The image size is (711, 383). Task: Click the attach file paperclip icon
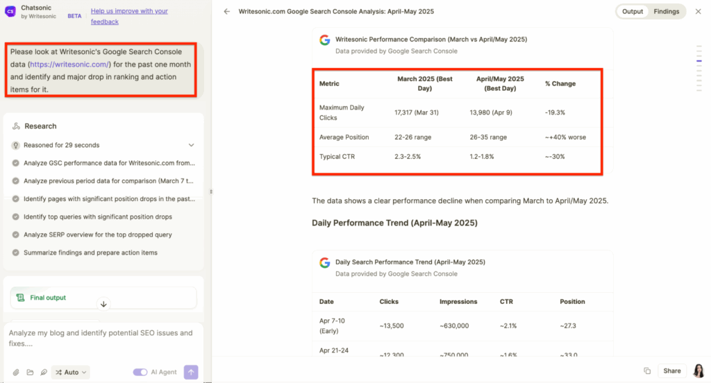pyautogui.click(x=16, y=372)
